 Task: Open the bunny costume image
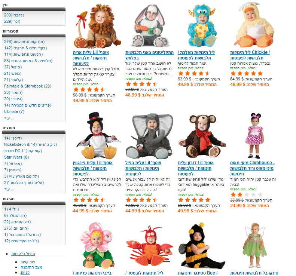[x=149, y=26]
